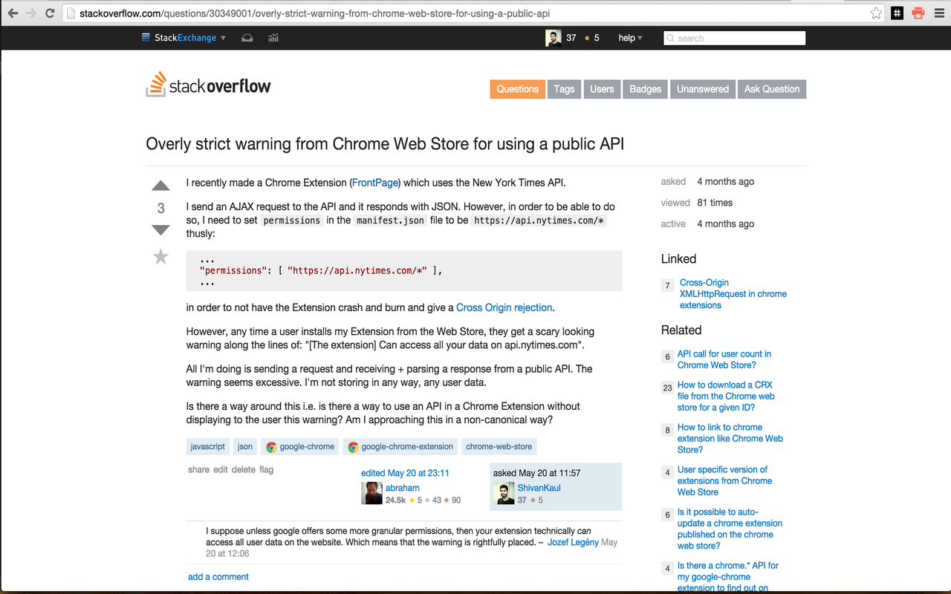Open the score badge 7 beside the Linked question

coord(667,285)
